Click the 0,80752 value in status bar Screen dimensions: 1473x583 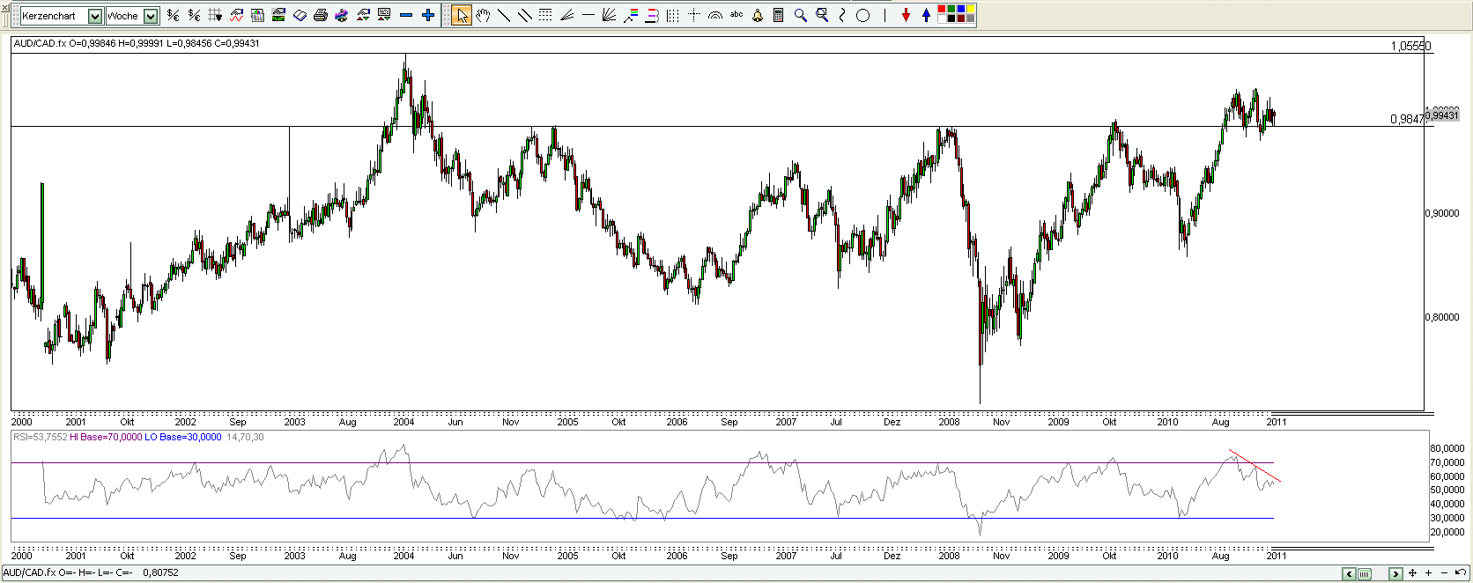pos(160,572)
